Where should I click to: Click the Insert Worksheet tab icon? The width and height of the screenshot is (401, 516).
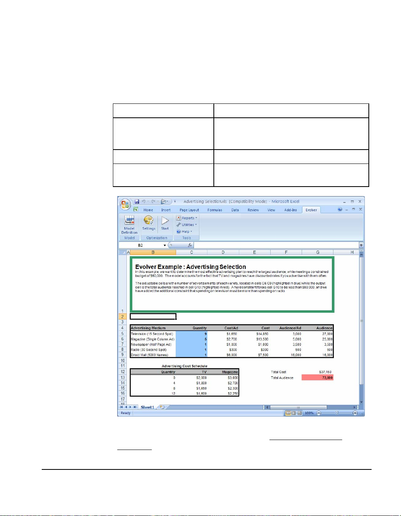[x=162, y=407]
